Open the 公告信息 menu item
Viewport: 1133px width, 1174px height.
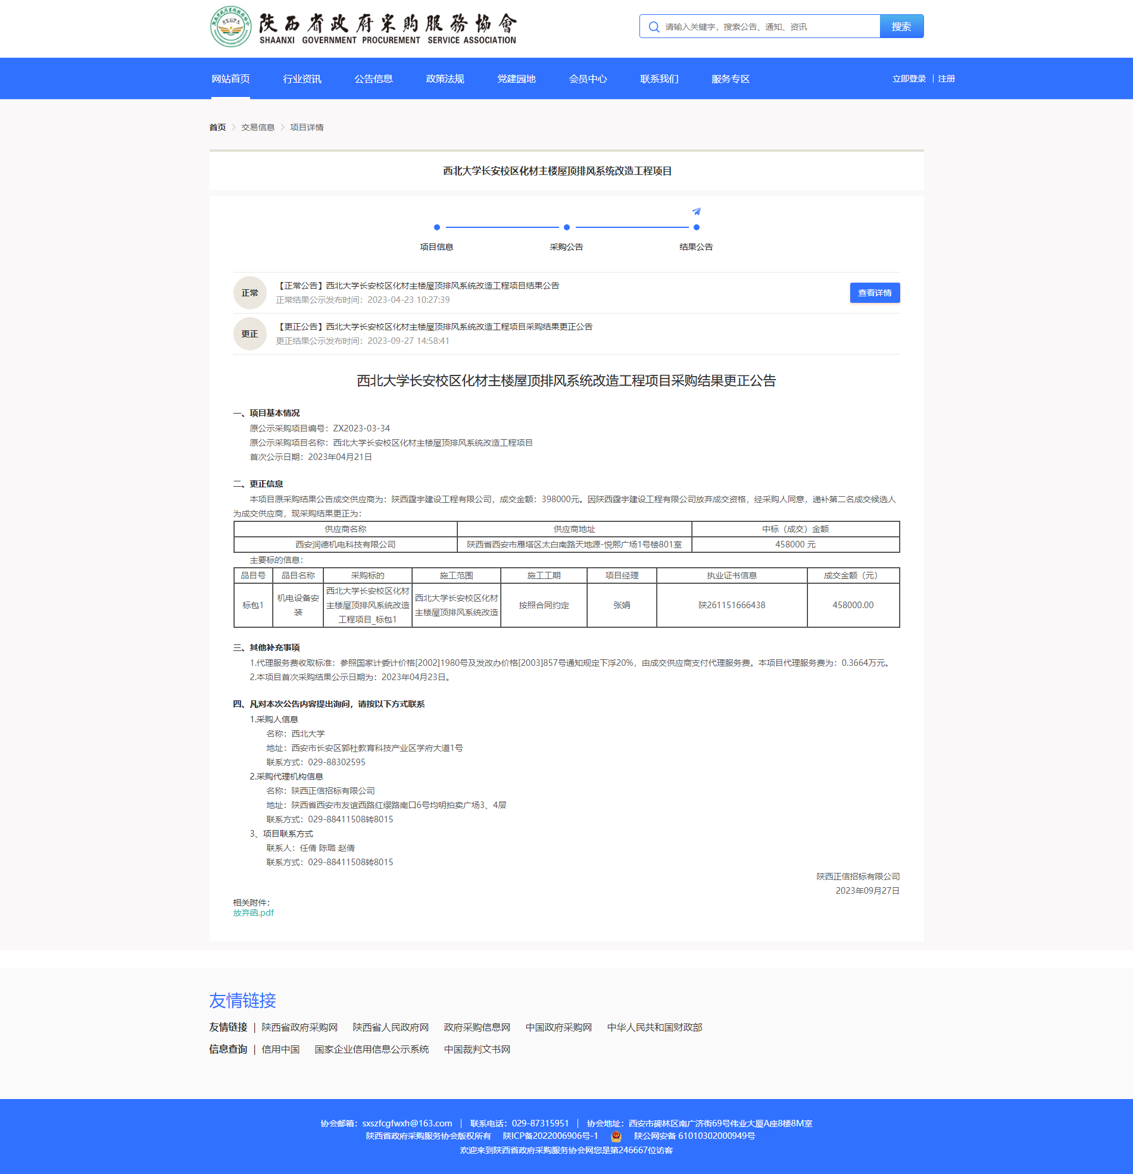click(373, 79)
